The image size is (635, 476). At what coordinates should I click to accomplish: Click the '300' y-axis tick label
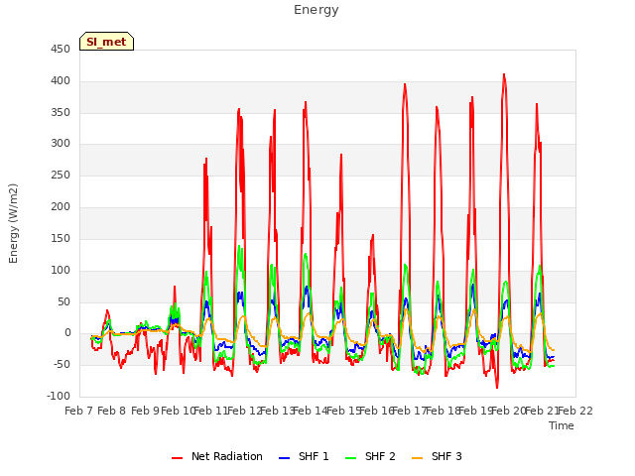click(61, 143)
